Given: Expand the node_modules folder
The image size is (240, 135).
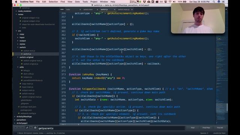Looking at the screenshot, I should point(16,11).
